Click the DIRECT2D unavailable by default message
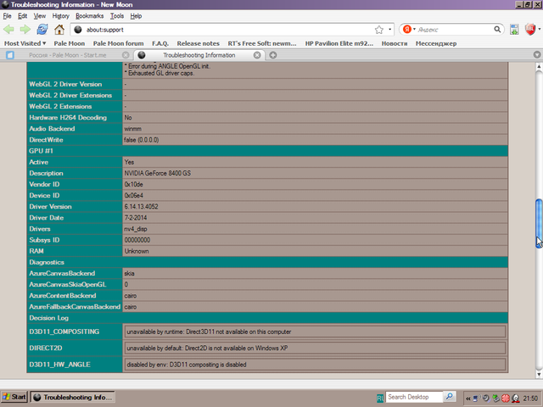This screenshot has width=543, height=407. [207, 348]
